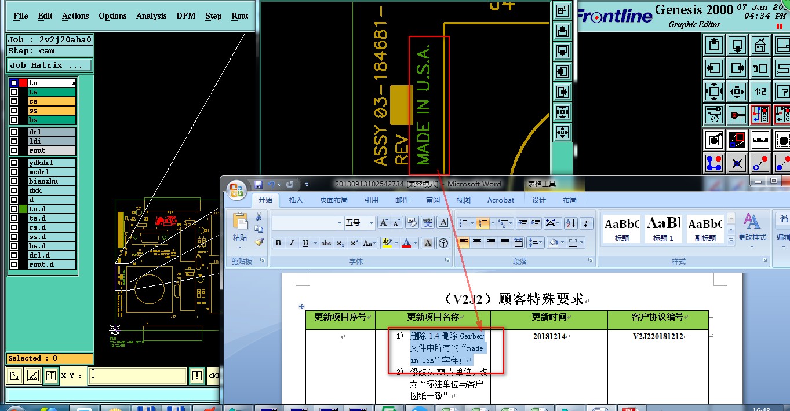Viewport: 790px width, 411px height.
Task: Toggle checkbox for layer bs
Action: tap(13, 120)
